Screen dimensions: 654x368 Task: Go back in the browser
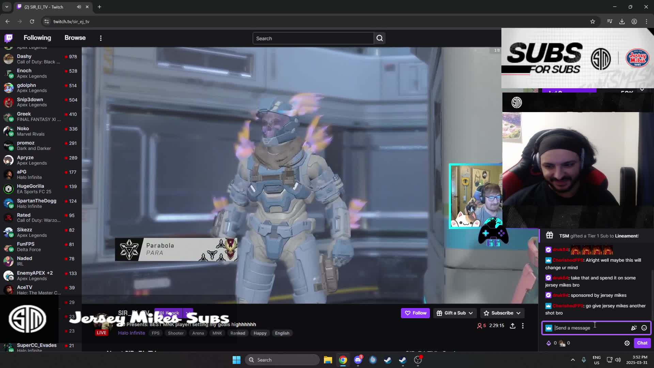pyautogui.click(x=7, y=21)
